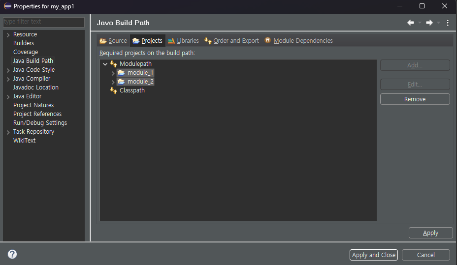Maximize the Properties dialog window
The height and width of the screenshot is (265, 457).
[422, 6]
